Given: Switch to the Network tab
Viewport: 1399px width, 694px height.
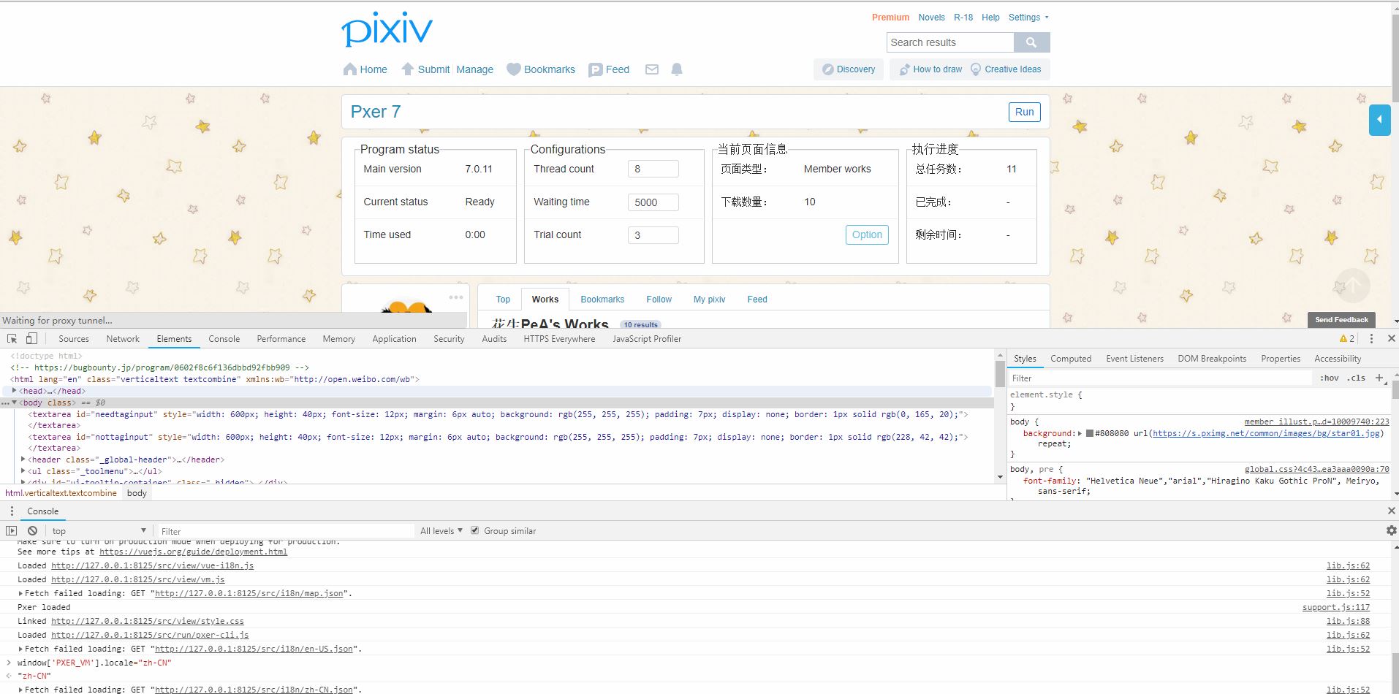Looking at the screenshot, I should point(123,339).
